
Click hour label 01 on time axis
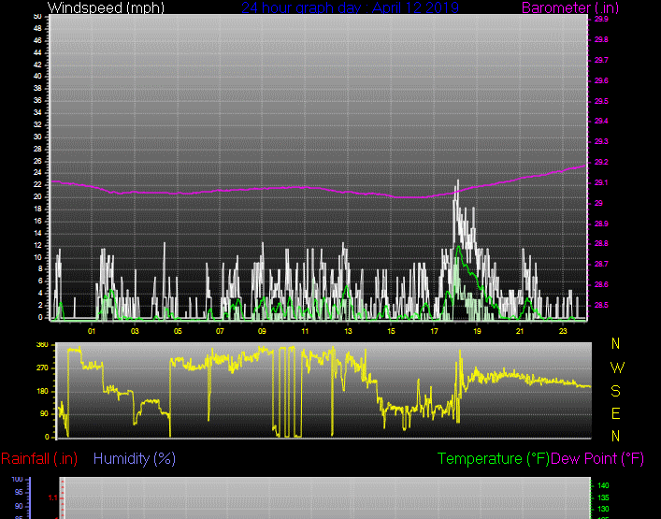(x=92, y=331)
